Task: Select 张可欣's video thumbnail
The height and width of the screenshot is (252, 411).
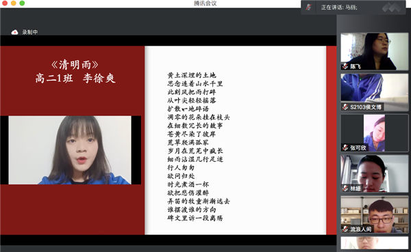Action: (x=374, y=132)
